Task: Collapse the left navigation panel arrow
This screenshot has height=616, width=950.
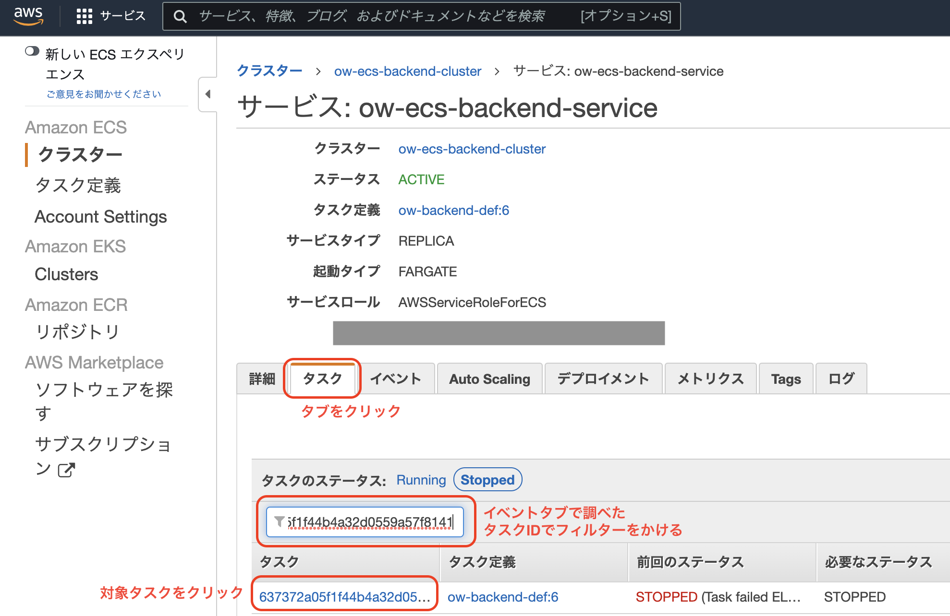Action: click(207, 94)
